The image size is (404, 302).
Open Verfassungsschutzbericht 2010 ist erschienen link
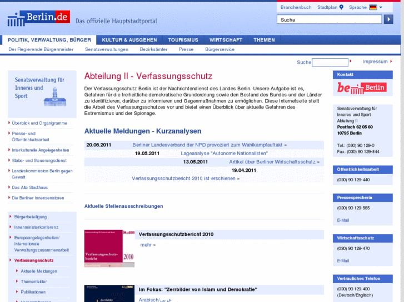click(x=186, y=178)
